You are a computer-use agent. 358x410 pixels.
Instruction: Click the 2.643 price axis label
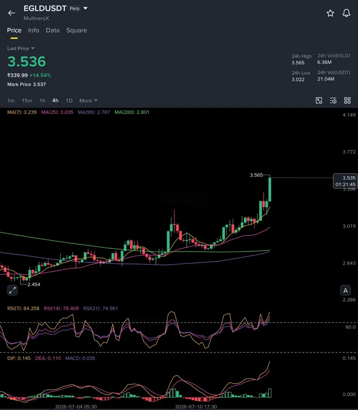[x=349, y=263]
